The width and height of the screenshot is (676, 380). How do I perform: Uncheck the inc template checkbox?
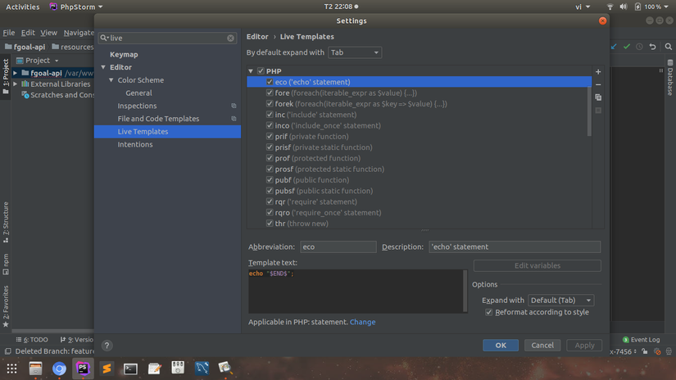point(270,115)
